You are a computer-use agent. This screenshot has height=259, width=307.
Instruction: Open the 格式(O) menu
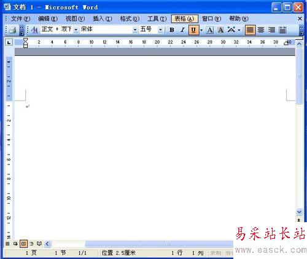[130, 19]
